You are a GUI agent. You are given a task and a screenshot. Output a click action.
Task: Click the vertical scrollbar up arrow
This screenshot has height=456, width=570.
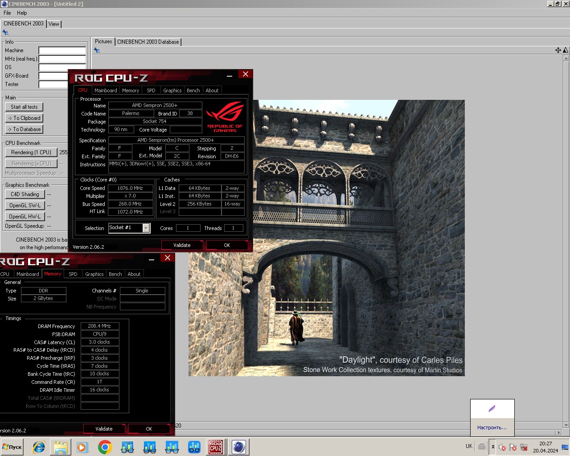click(x=566, y=58)
